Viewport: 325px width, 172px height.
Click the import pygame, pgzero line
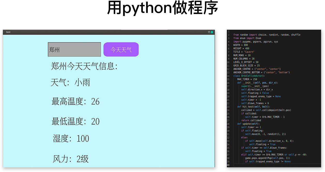(x=256, y=42)
